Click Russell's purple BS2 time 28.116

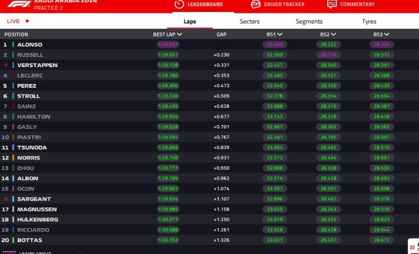[328, 55]
